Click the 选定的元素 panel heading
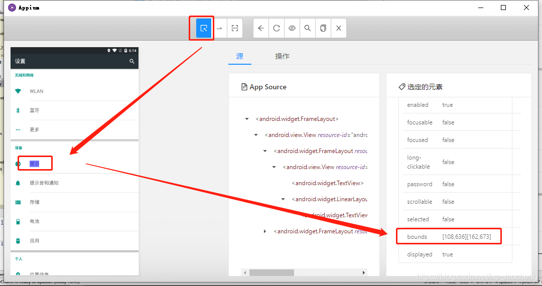Viewport: 542px width, 286px height. 421,87
